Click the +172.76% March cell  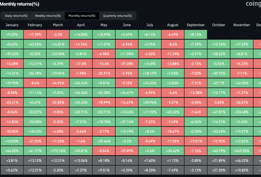pos(58,151)
